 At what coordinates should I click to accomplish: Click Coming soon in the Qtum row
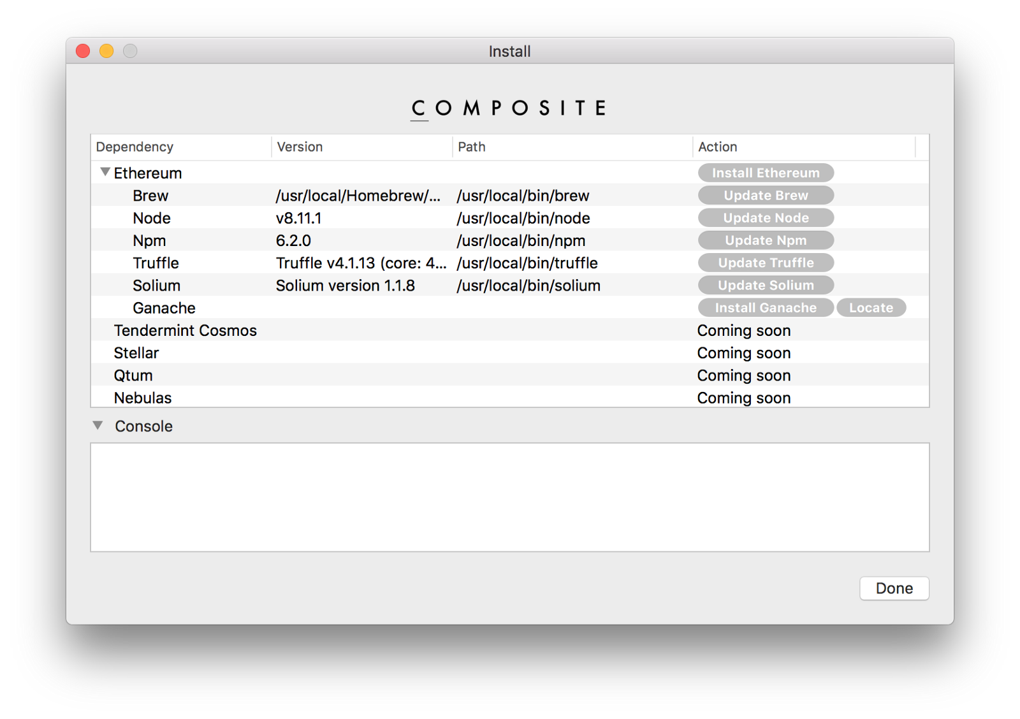(743, 375)
